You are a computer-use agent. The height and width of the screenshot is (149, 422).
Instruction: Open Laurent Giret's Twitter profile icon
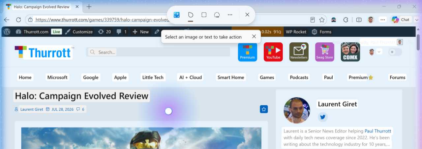tap(323, 117)
